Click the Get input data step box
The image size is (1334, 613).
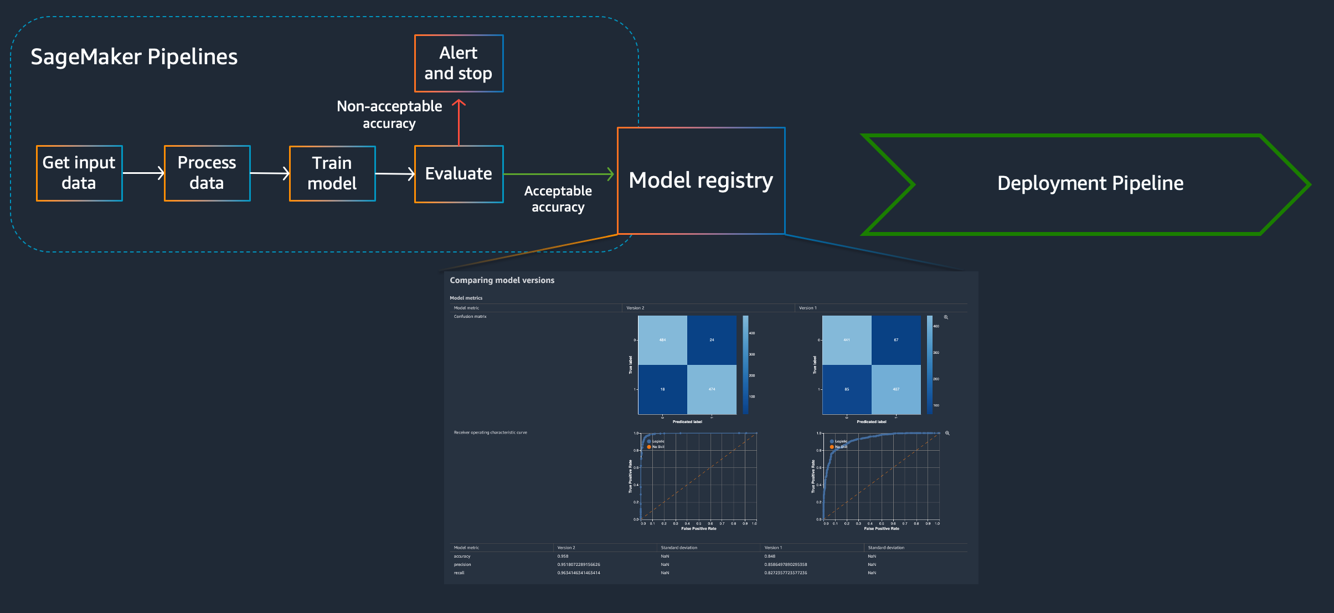(x=79, y=173)
